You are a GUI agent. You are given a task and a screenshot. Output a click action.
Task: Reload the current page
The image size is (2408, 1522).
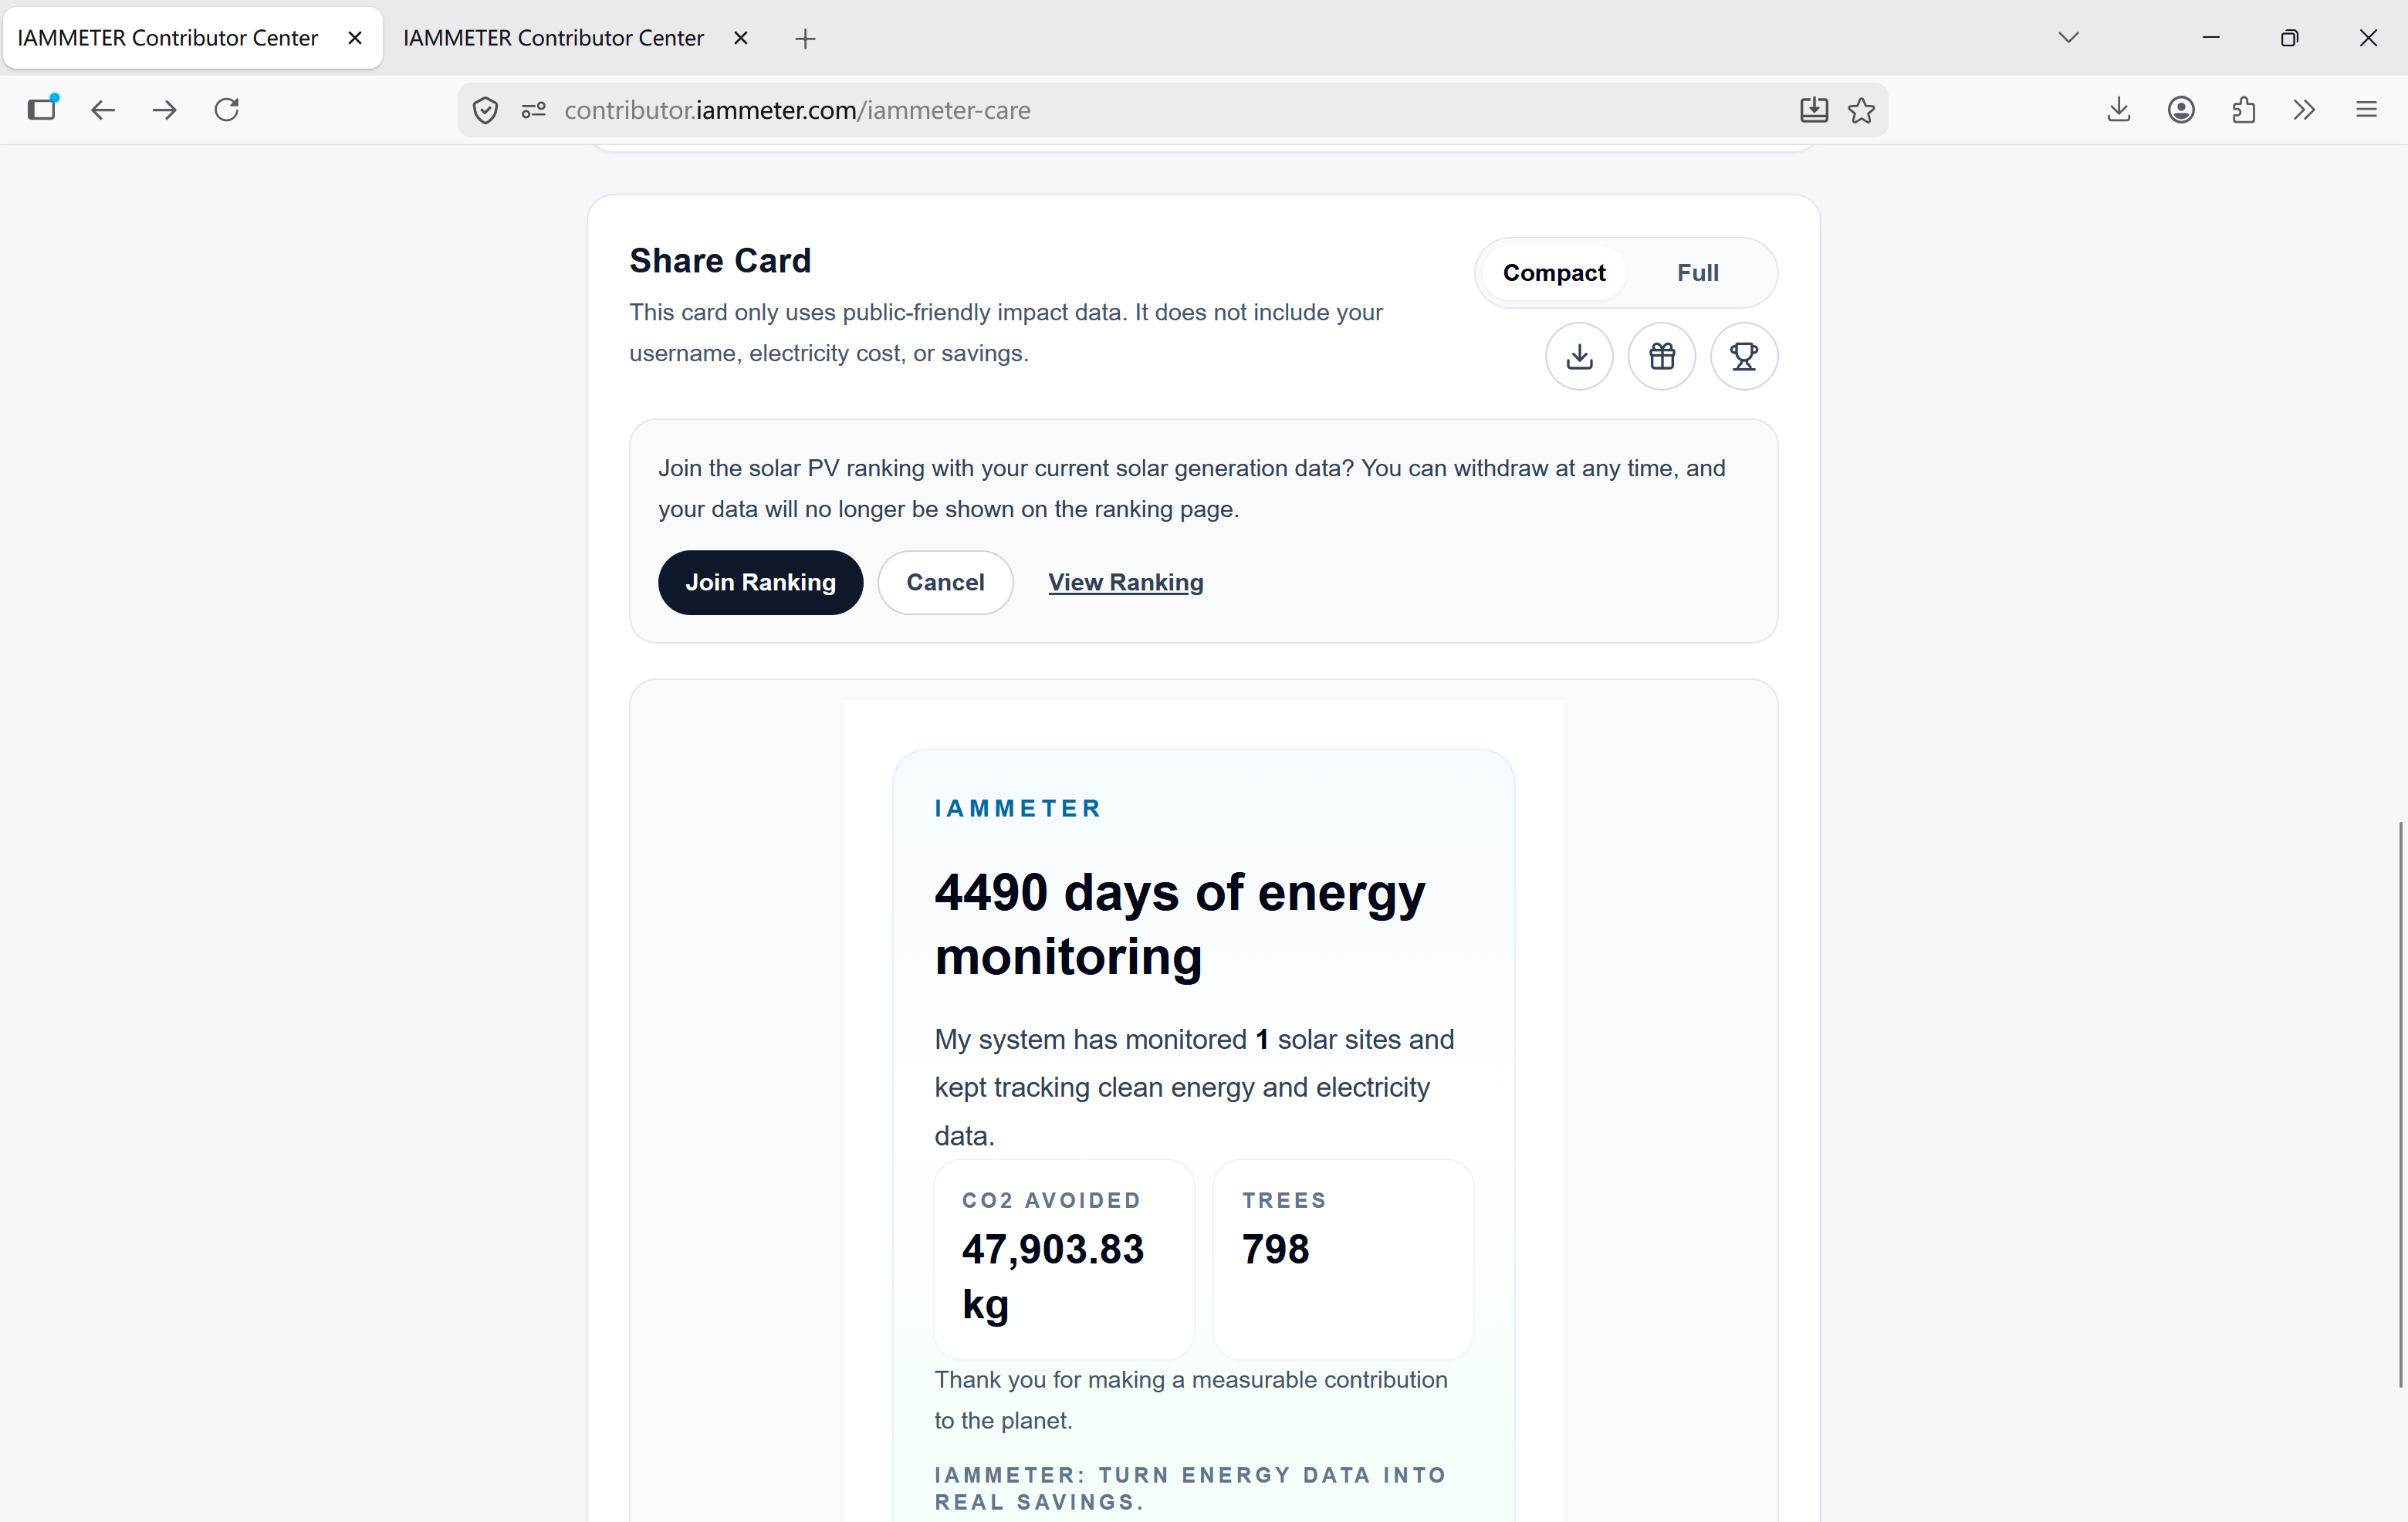[227, 110]
